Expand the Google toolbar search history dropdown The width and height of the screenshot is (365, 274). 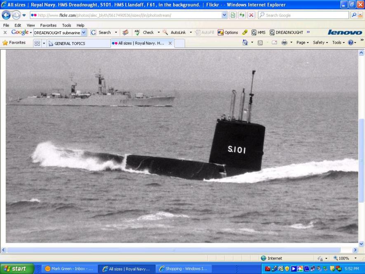[x=84, y=33]
